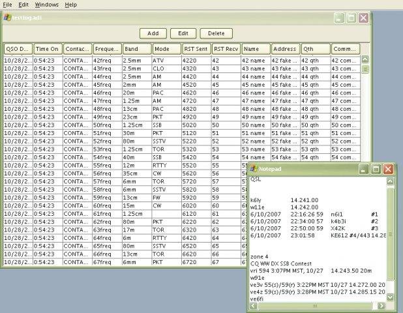403x313 pixels.
Task: Open the Help menu
Action: (x=70, y=5)
